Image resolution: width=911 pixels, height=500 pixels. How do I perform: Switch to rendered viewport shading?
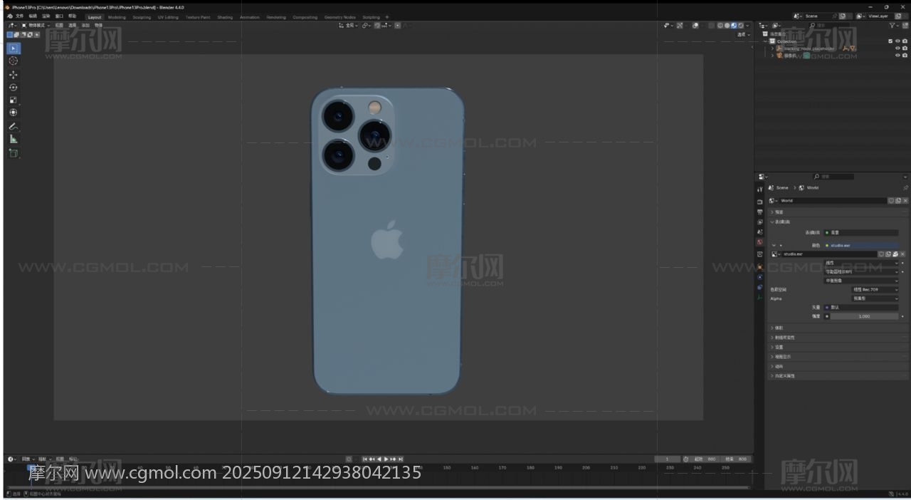point(741,26)
